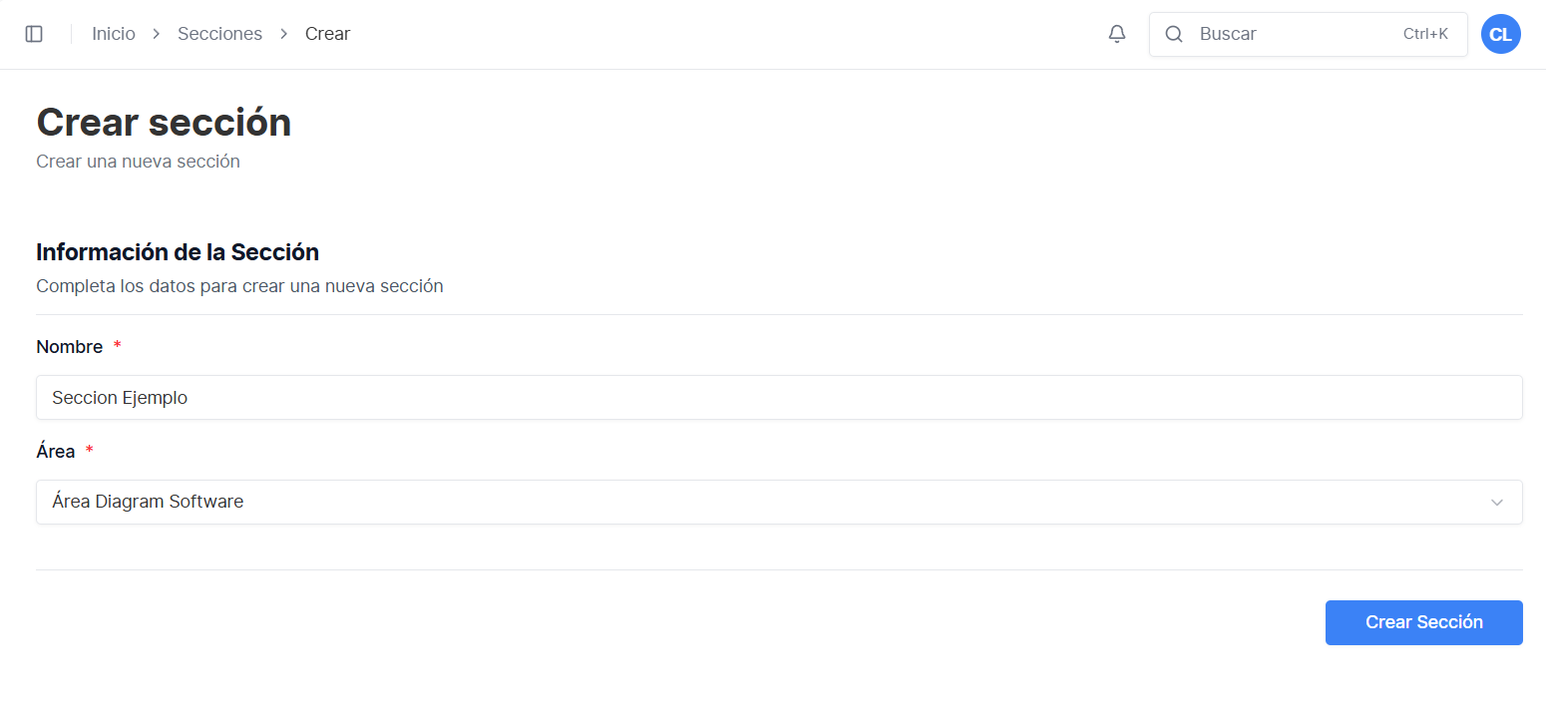Viewport: 1546px width, 718px height.
Task: Click the Crear sección page title
Action: (x=164, y=123)
